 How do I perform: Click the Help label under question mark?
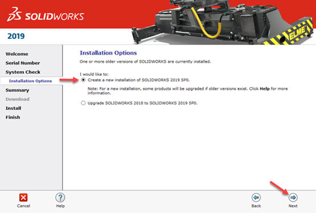click(x=60, y=206)
